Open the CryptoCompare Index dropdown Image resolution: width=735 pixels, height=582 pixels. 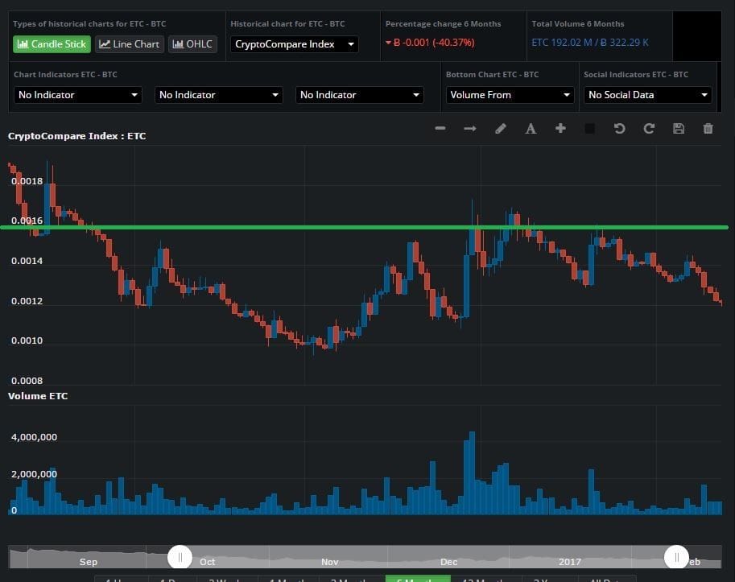click(295, 44)
